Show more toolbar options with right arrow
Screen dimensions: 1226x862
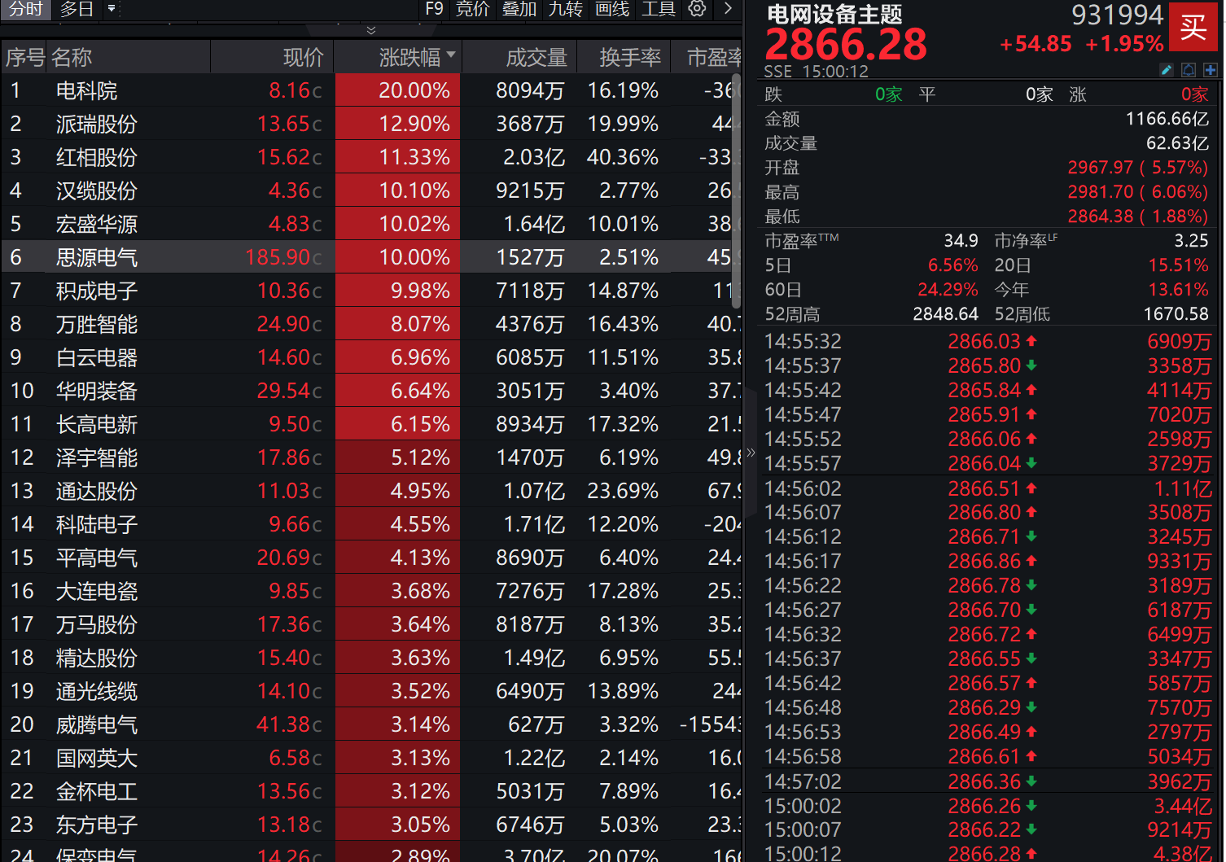tap(728, 9)
